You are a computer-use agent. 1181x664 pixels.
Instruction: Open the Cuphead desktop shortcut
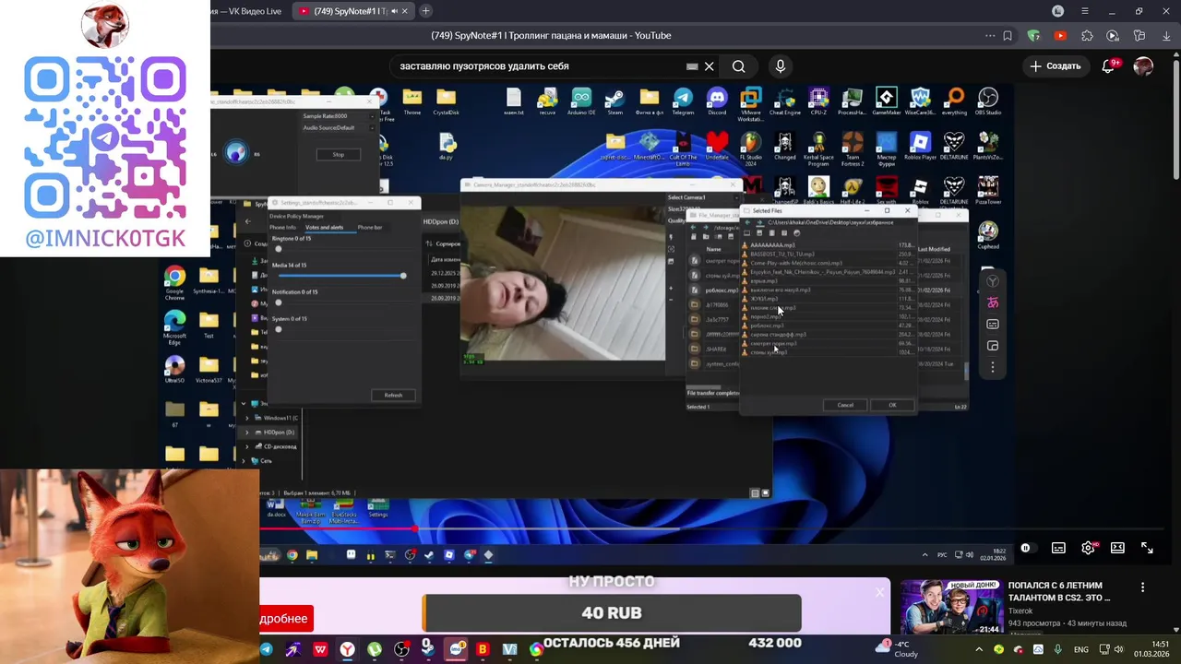(x=988, y=235)
